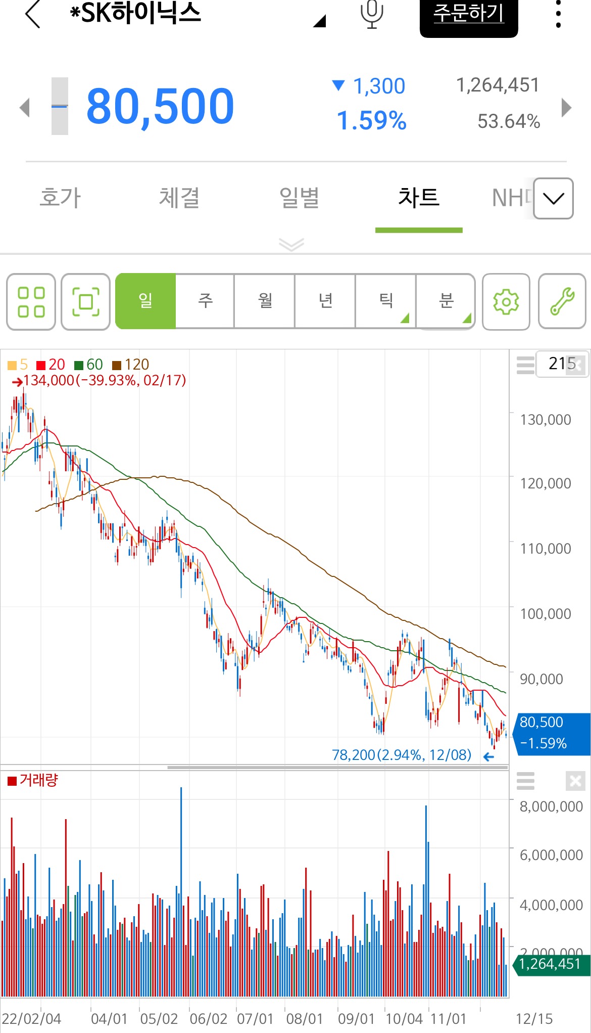The height and width of the screenshot is (1033, 591).
Task: Tap the mini candle price indicator
Action: 60,106
